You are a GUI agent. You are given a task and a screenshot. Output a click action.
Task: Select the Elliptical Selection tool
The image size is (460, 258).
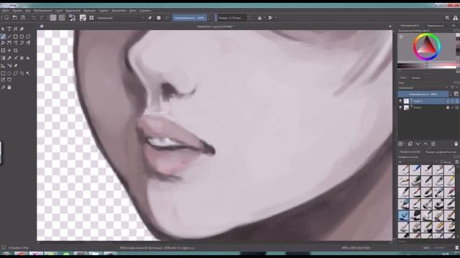tap(9, 73)
